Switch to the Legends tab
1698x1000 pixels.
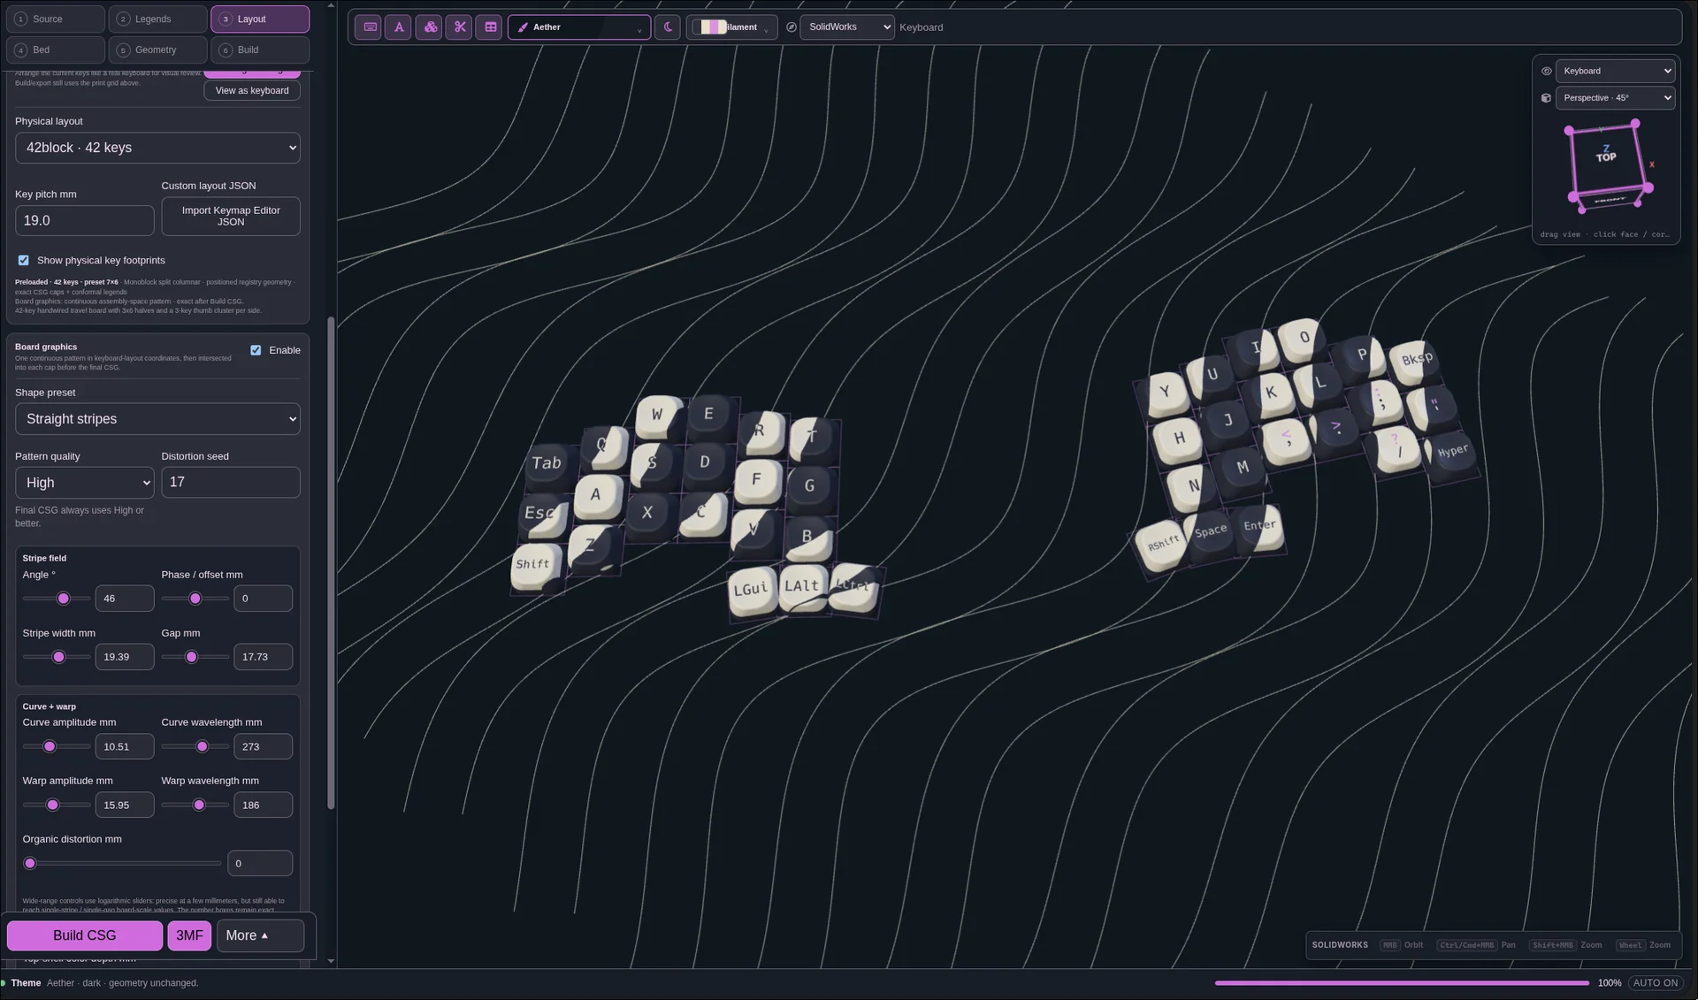(158, 19)
